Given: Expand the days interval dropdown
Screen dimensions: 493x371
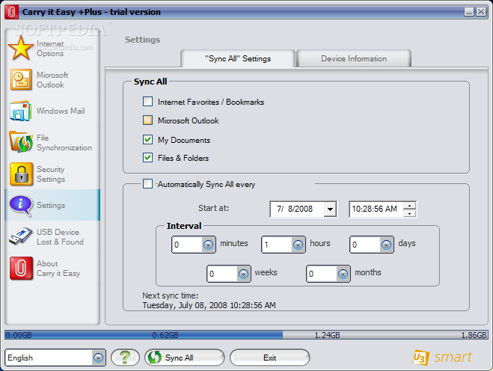Looking at the screenshot, I should tap(386, 245).
